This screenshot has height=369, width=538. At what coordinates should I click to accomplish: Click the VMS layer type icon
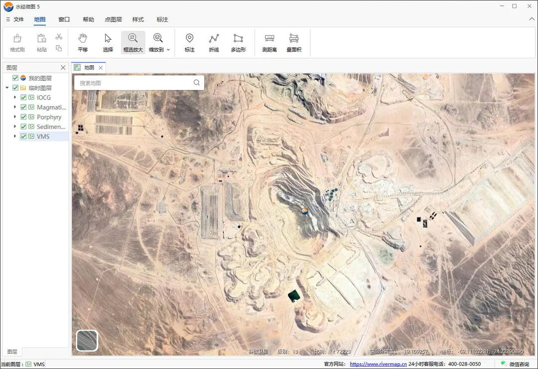[x=31, y=136]
